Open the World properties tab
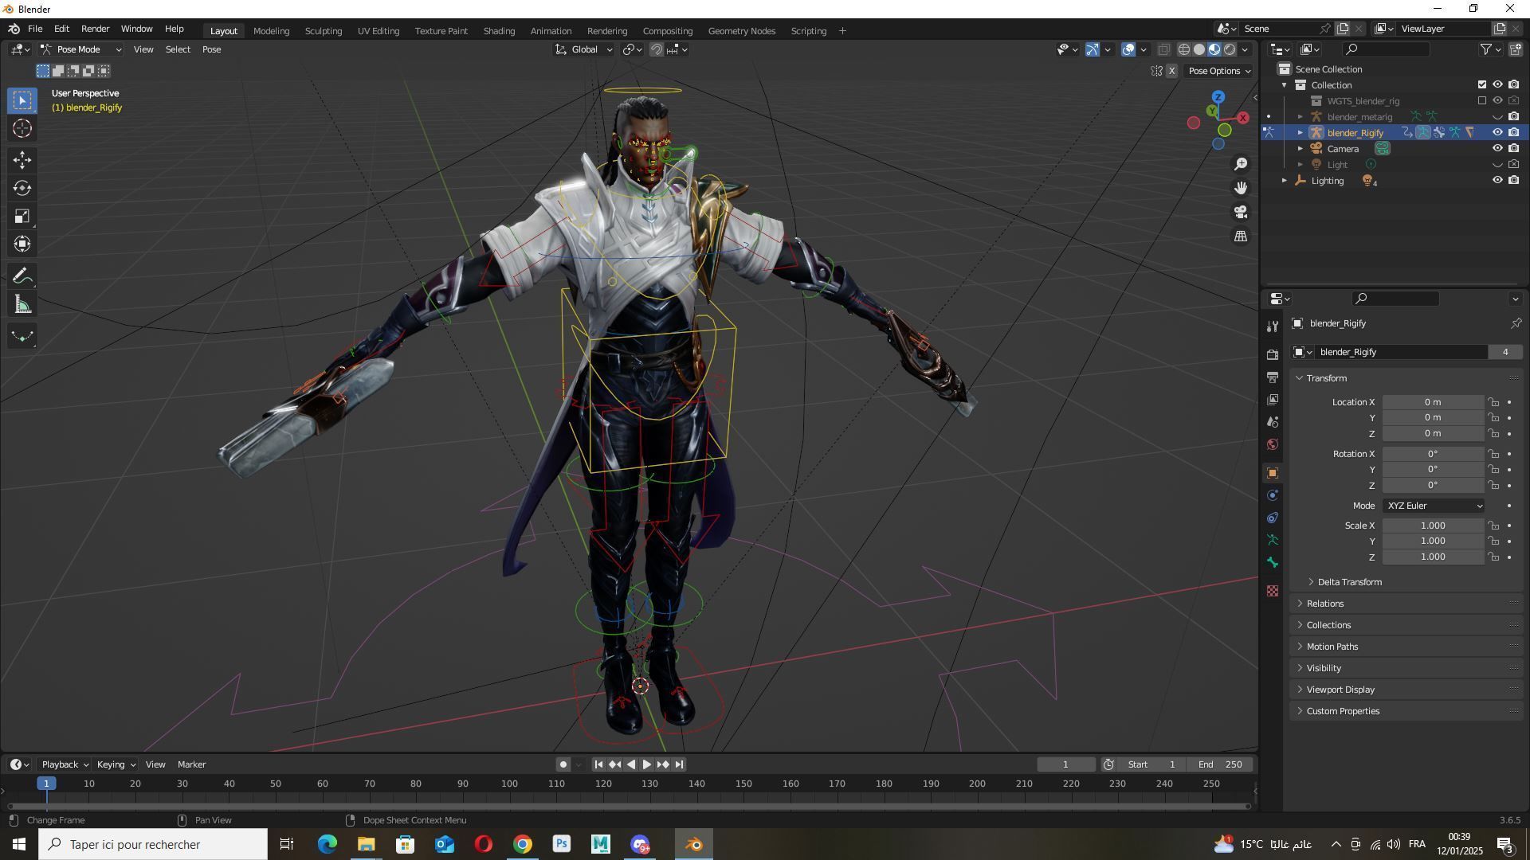Image resolution: width=1530 pixels, height=860 pixels. pos(1273,444)
